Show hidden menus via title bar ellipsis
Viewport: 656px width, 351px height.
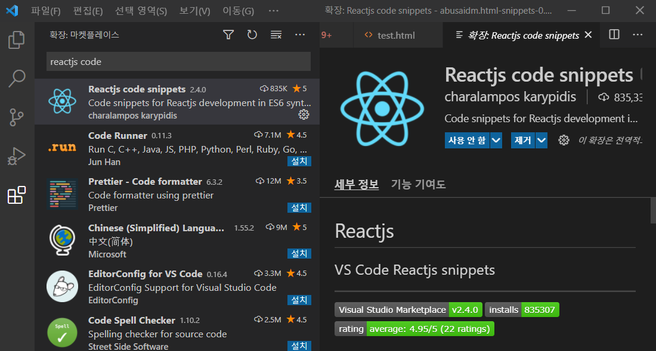coord(273,11)
